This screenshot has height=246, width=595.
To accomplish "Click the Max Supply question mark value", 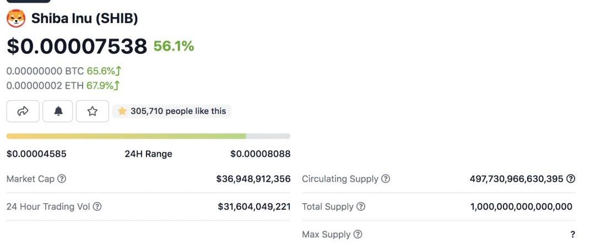I will click(x=573, y=234).
